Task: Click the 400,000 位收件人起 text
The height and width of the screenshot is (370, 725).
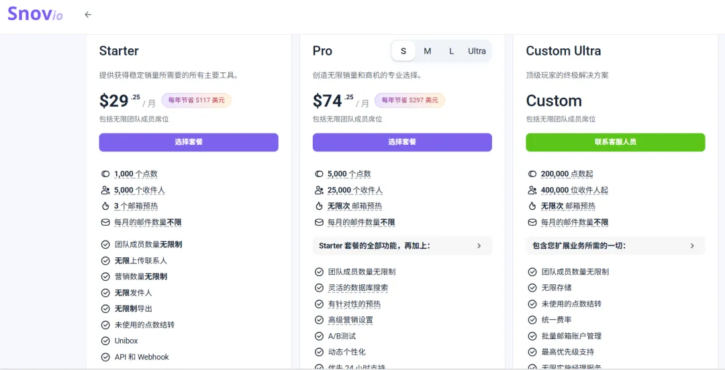Action: click(574, 190)
